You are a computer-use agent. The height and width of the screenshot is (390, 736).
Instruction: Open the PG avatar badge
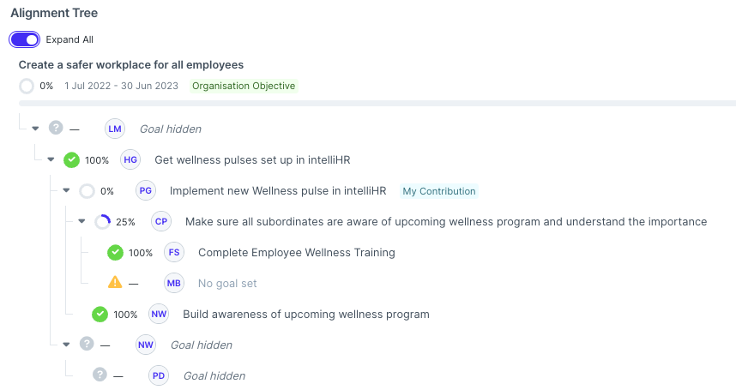pyautogui.click(x=146, y=191)
